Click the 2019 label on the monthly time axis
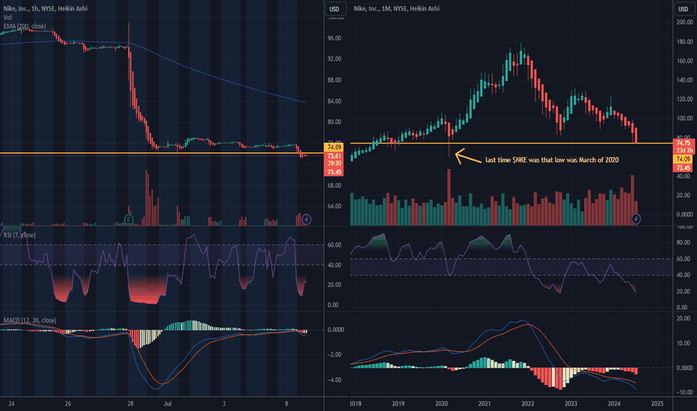 [399, 404]
